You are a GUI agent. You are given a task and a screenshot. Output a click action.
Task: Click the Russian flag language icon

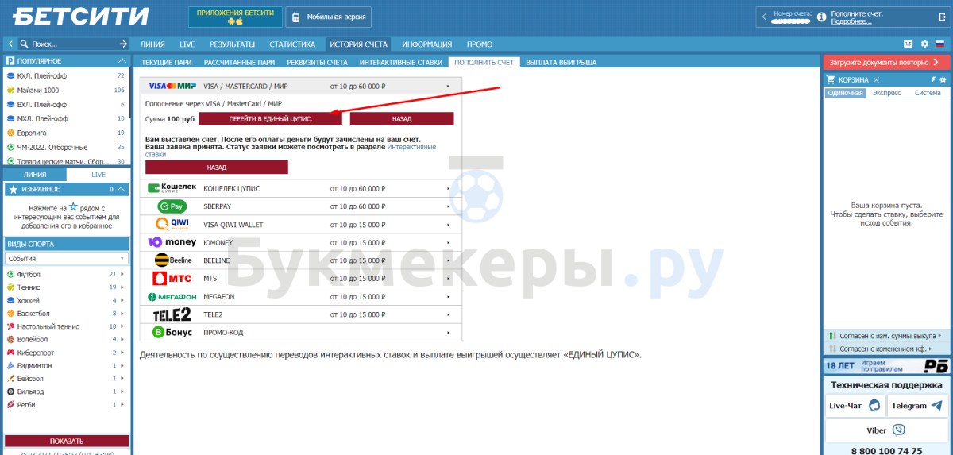tap(939, 44)
